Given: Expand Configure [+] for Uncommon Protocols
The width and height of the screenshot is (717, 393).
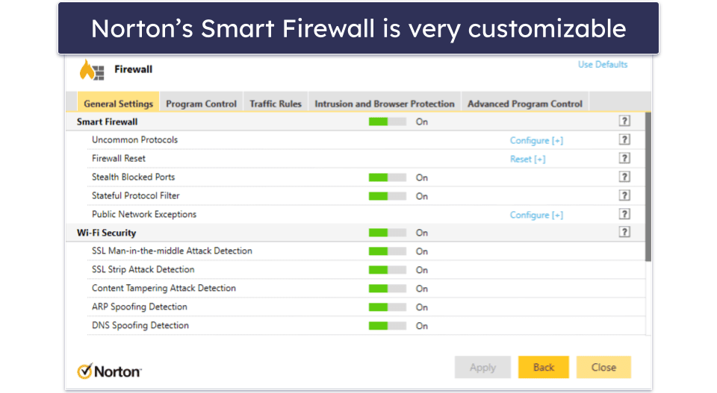Looking at the screenshot, I should [x=536, y=140].
